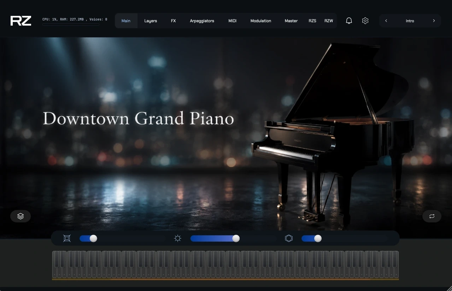452x291 pixels.
Task: Open the FX tab
Action: click(173, 21)
